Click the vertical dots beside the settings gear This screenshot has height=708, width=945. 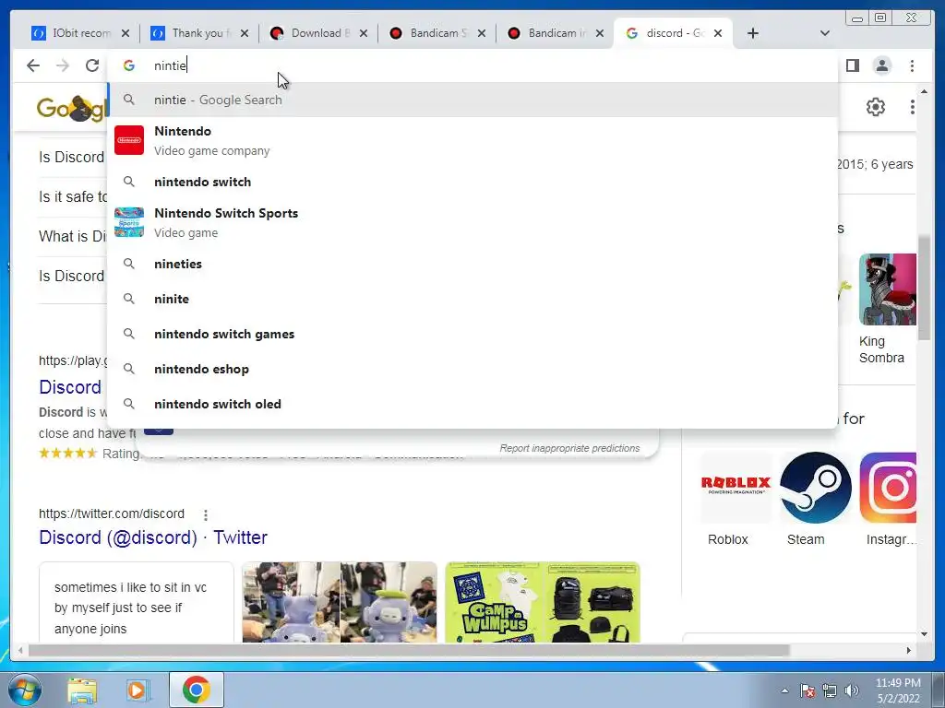tap(912, 107)
